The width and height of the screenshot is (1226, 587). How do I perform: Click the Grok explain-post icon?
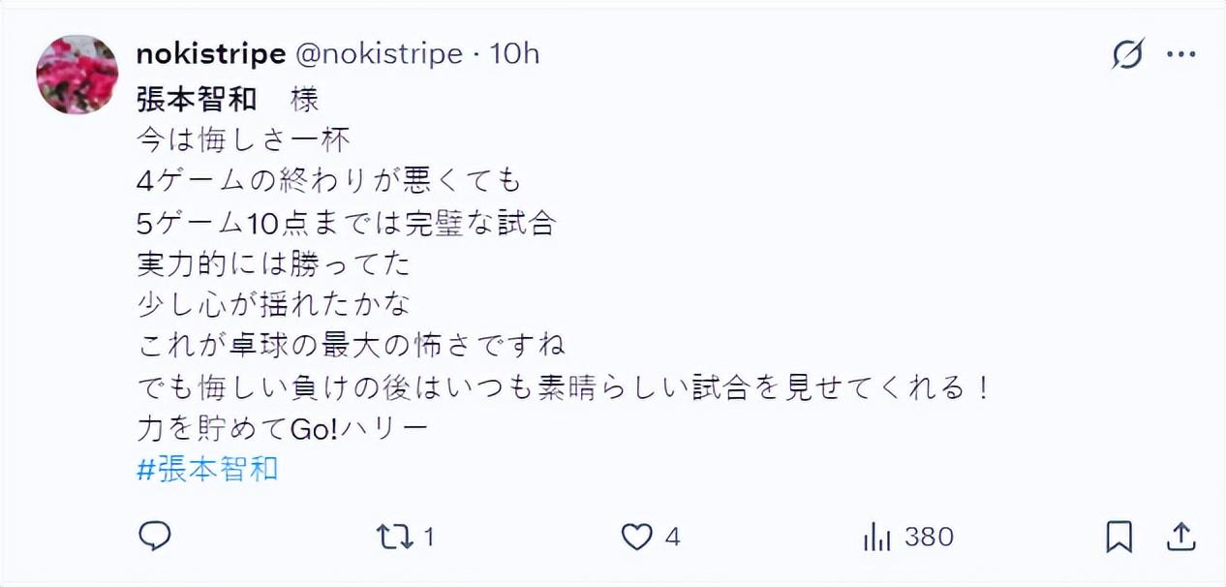[1127, 54]
